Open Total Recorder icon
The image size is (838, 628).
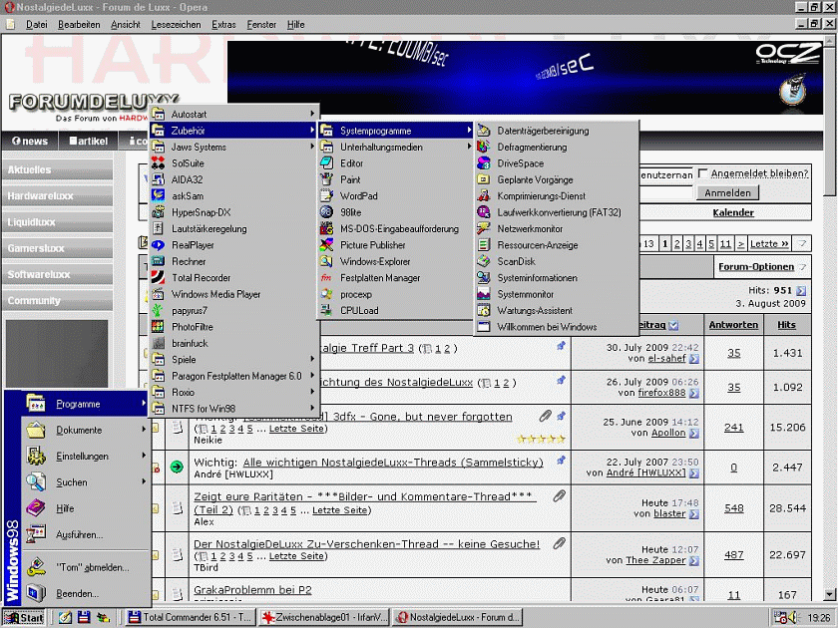click(158, 278)
